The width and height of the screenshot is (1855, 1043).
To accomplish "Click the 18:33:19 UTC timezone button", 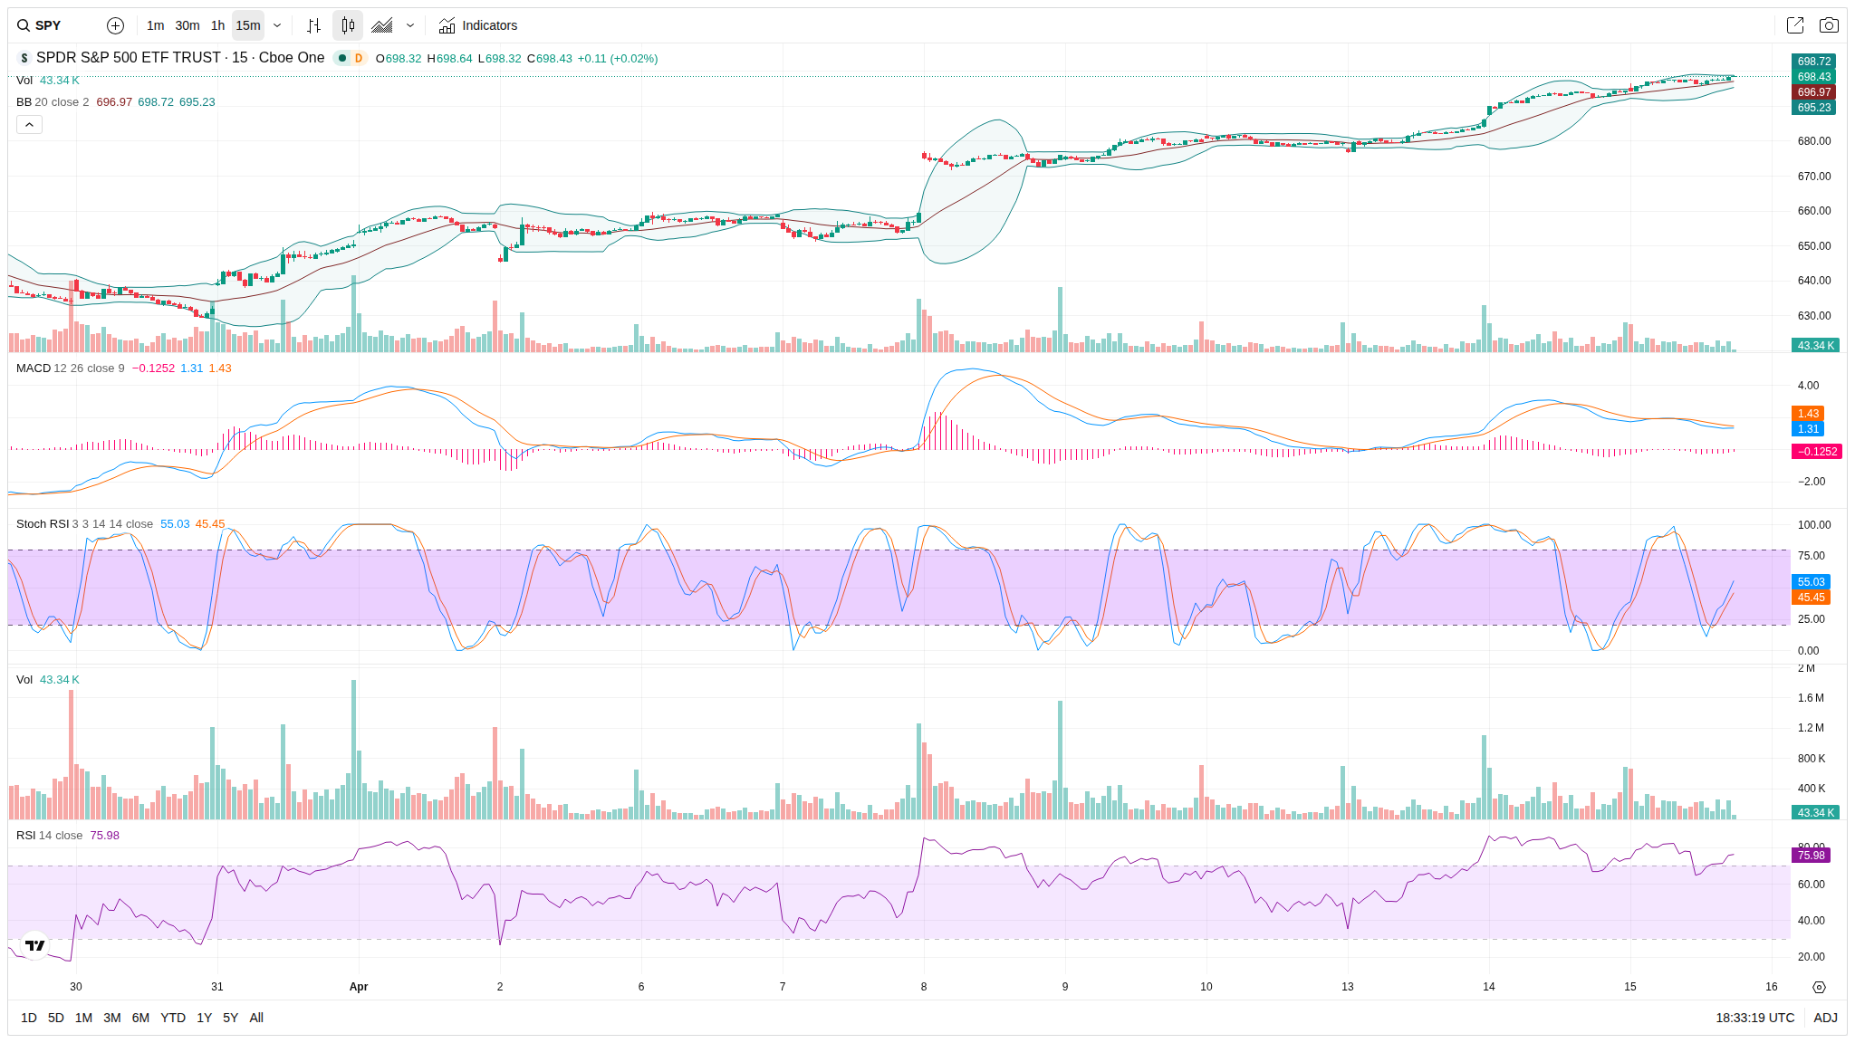I will tap(1754, 1018).
